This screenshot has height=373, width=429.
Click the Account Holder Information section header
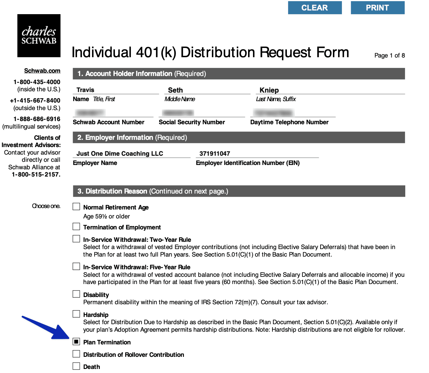click(x=239, y=74)
